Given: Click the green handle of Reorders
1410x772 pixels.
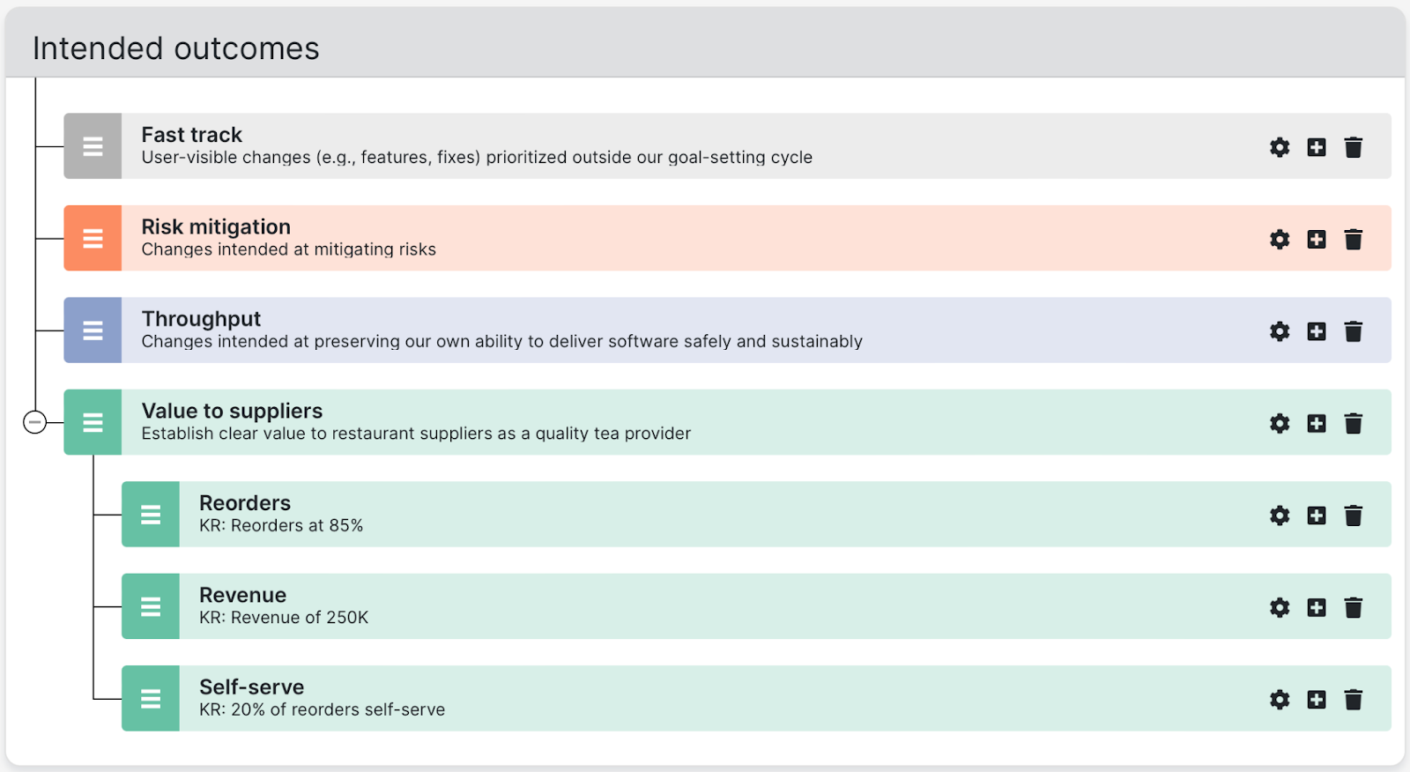Looking at the screenshot, I should (x=151, y=515).
